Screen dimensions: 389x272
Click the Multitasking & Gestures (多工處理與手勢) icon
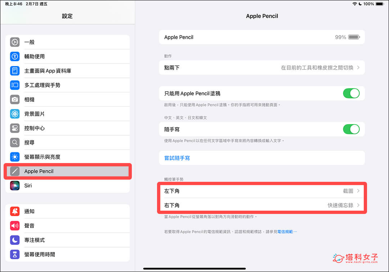coord(15,85)
